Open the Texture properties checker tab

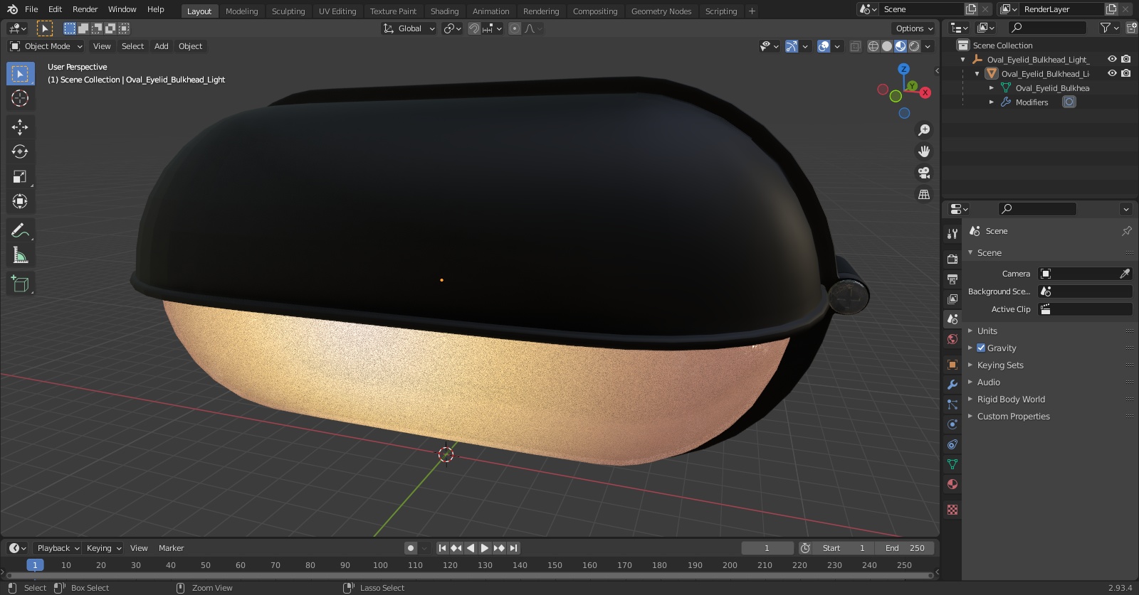(952, 510)
